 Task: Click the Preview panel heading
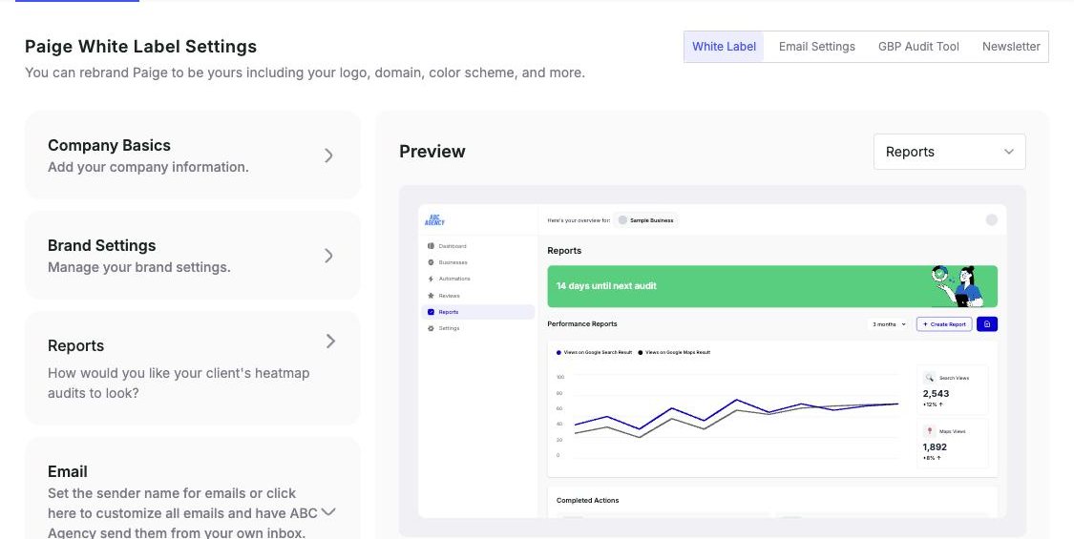(x=432, y=152)
